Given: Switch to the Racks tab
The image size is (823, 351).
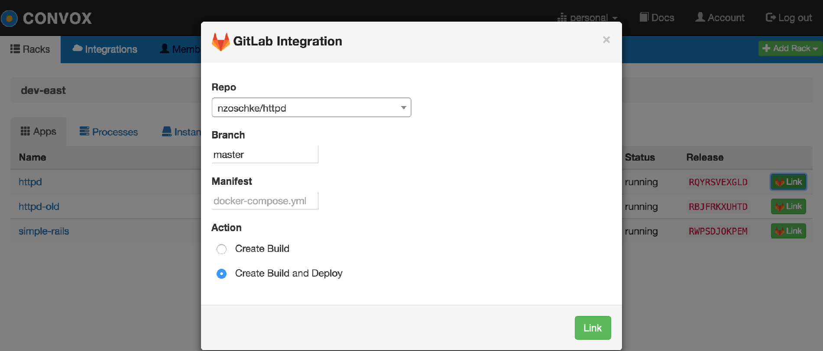Looking at the screenshot, I should pos(30,49).
